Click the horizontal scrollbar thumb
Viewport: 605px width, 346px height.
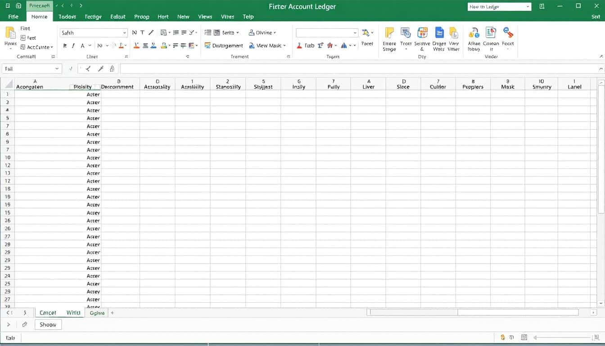pos(413,312)
